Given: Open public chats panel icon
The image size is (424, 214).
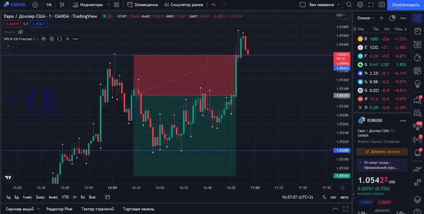Looking at the screenshot, I should click(x=417, y=100).
